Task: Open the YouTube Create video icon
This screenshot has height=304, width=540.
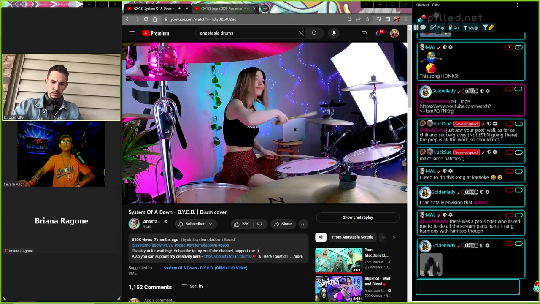Action: pos(364,33)
